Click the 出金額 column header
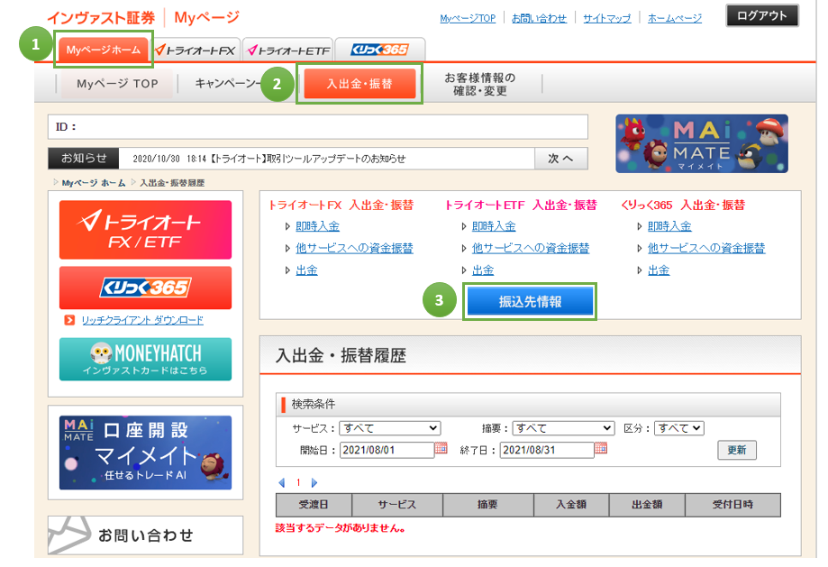The width and height of the screenshot is (828, 567). tap(647, 505)
